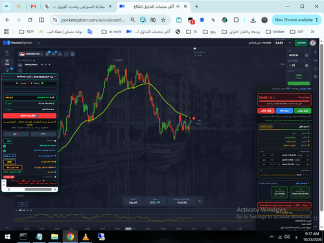The image size is (324, 243).
Task: Open the API bookmarks folder
Action: tap(297, 32)
